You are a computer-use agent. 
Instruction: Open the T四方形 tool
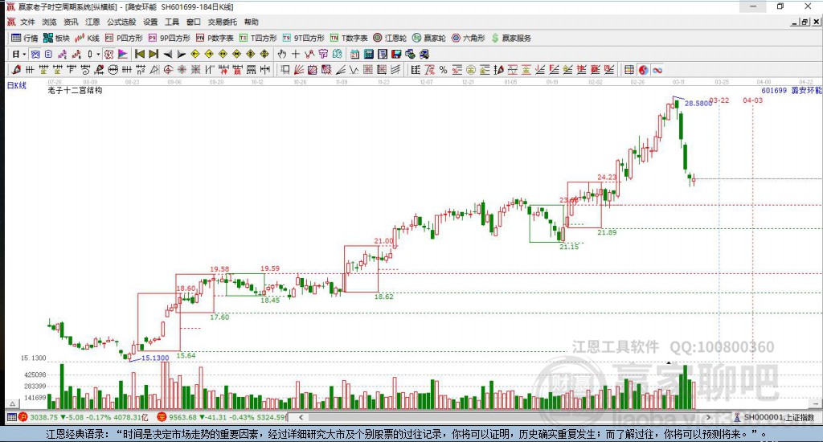(258, 38)
